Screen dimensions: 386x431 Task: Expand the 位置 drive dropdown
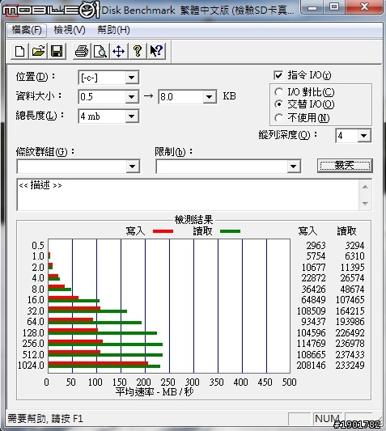point(132,78)
